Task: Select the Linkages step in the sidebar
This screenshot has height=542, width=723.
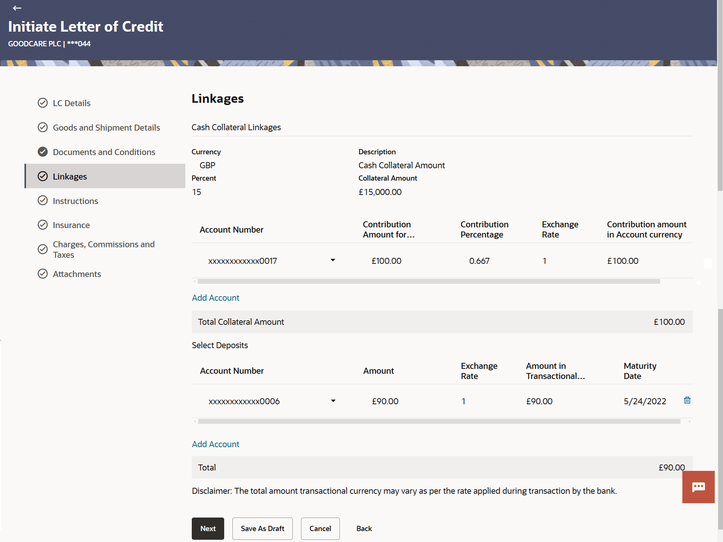Action: [70, 176]
